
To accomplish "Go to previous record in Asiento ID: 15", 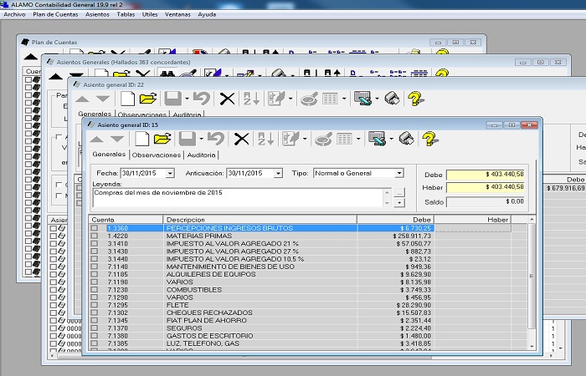I will click(x=96, y=140).
